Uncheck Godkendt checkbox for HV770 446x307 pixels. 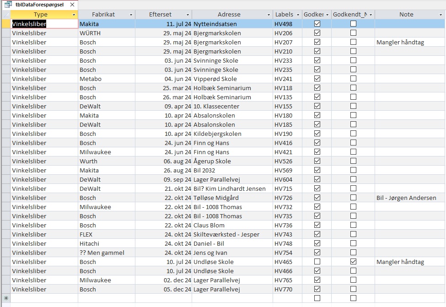click(x=317, y=289)
